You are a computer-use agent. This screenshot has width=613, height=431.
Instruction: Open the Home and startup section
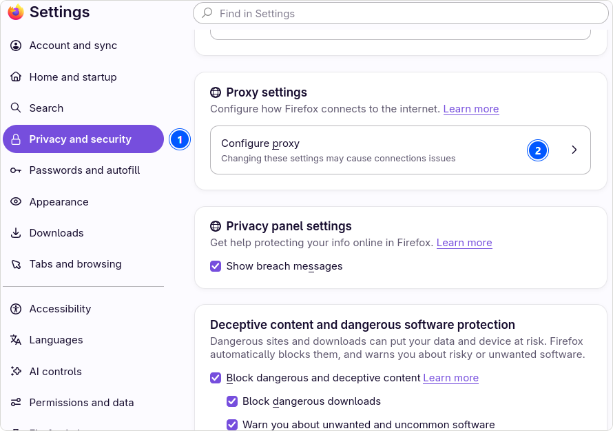[83, 77]
